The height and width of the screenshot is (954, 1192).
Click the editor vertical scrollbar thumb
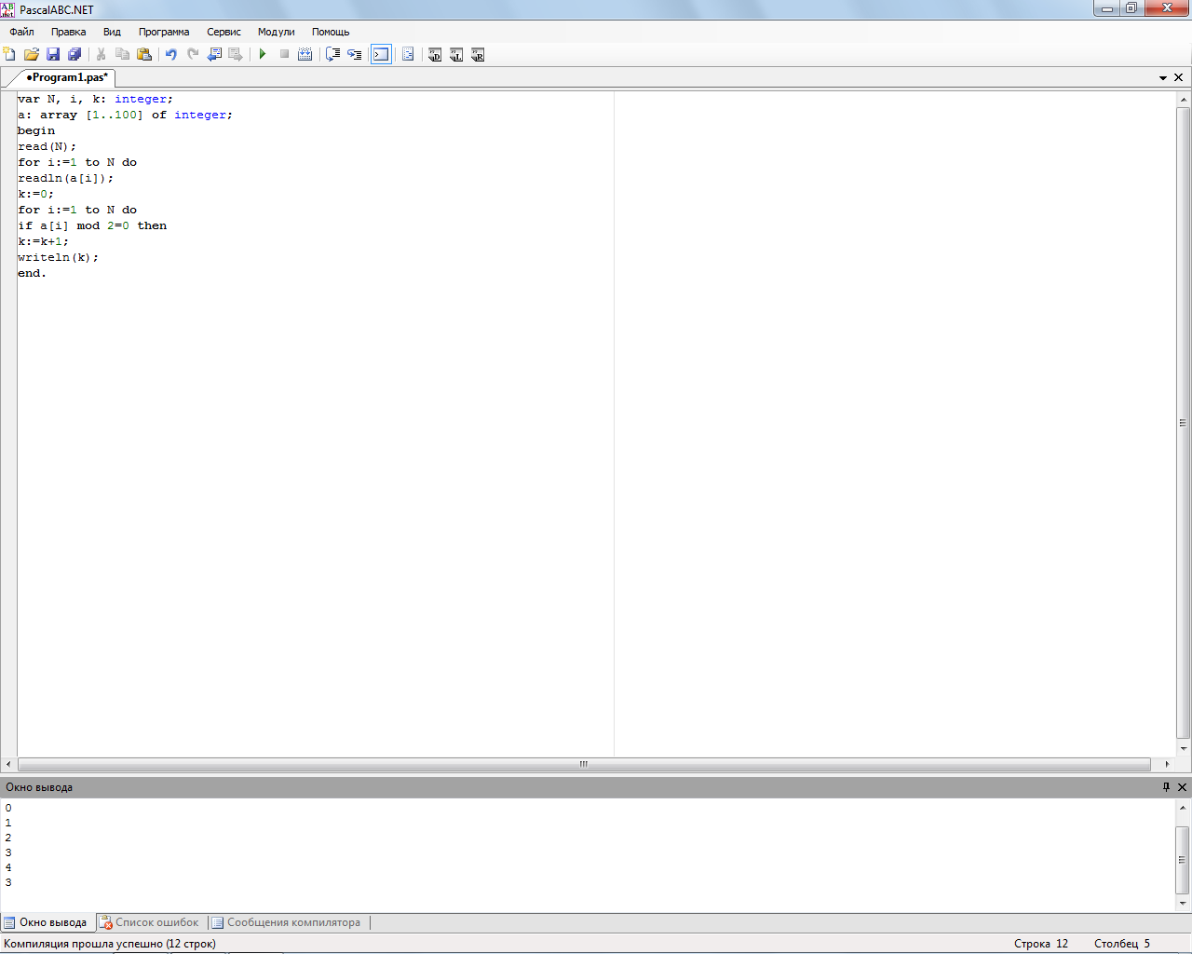[x=1184, y=423]
